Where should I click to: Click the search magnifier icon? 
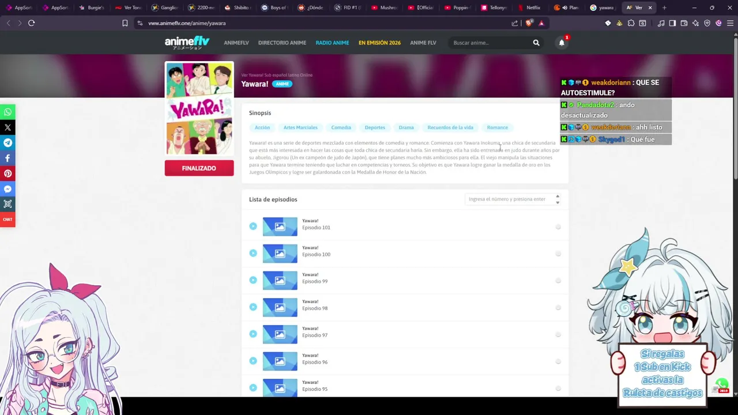[536, 43]
